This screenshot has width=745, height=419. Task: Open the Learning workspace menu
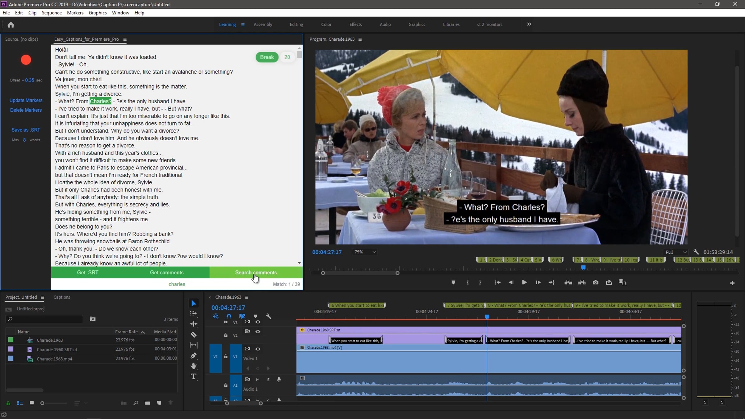click(243, 25)
